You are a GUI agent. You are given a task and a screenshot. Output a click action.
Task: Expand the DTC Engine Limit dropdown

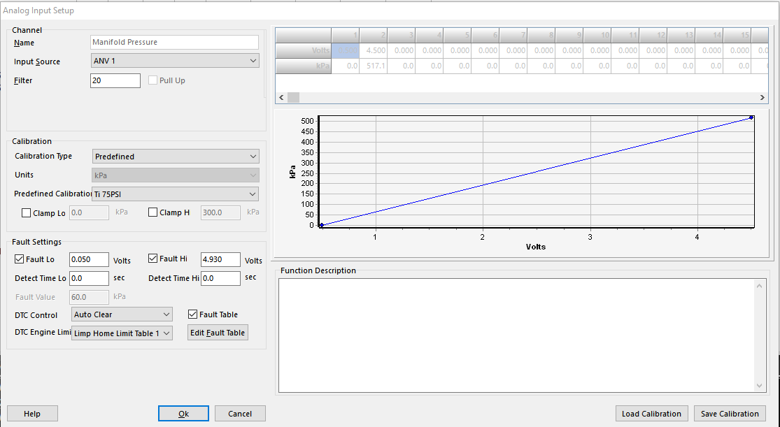[x=122, y=333]
